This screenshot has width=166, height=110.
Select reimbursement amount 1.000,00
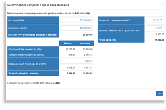tap(160, 34)
